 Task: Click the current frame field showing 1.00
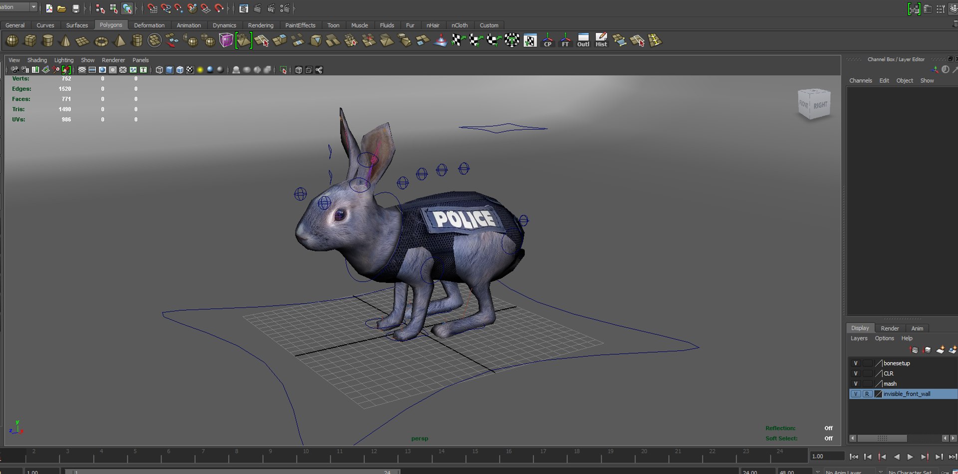[x=827, y=456]
